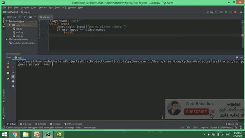Start debugging with the green bug icon
Viewport: 245px width, 138px height.
coord(226,12)
